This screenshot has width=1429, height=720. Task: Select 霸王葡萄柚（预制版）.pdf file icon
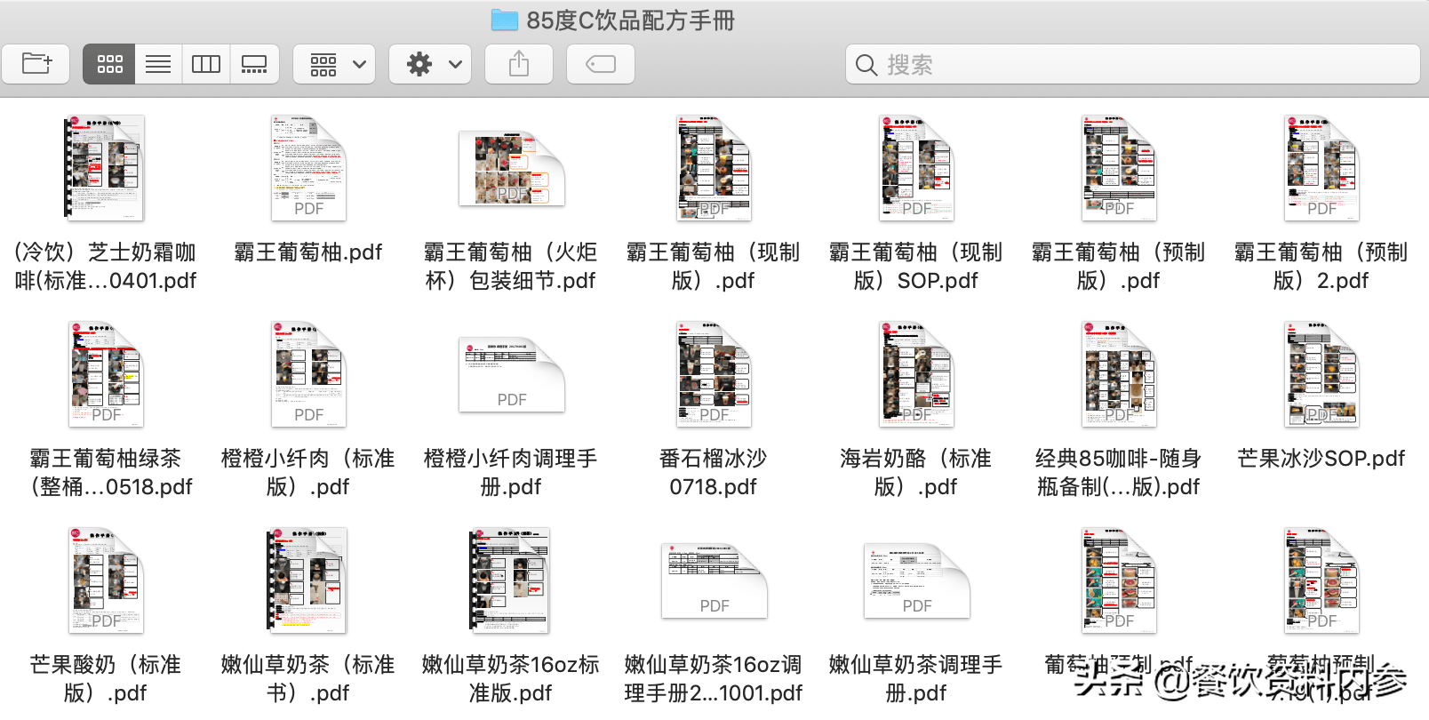click(1119, 167)
